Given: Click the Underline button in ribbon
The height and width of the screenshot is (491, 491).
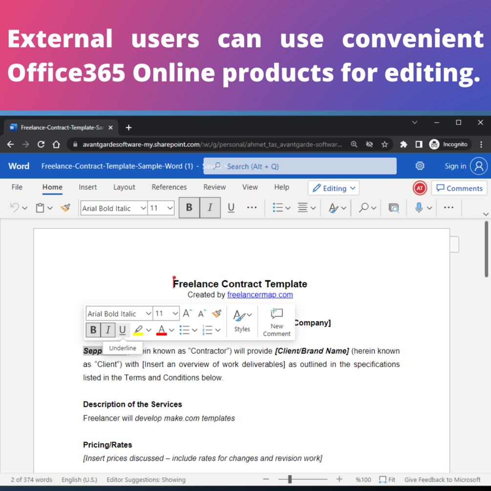Looking at the screenshot, I should pos(231,208).
